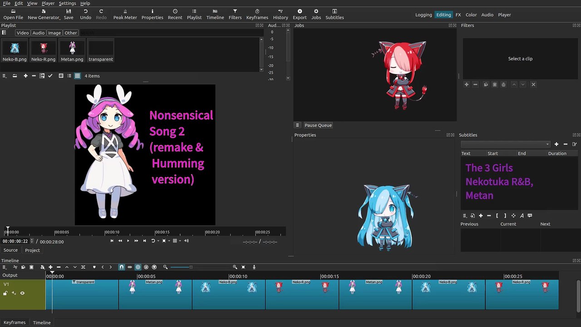
Task: Click the timeline Append (plus) icon
Action: (x=50, y=267)
